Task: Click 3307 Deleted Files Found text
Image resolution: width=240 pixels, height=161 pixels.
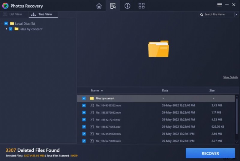Action: pyautogui.click(x=33, y=150)
